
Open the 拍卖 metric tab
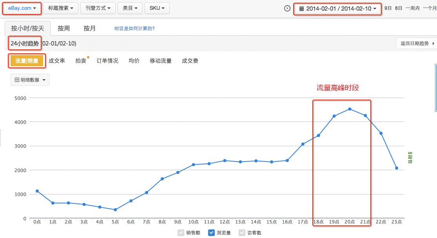point(81,61)
